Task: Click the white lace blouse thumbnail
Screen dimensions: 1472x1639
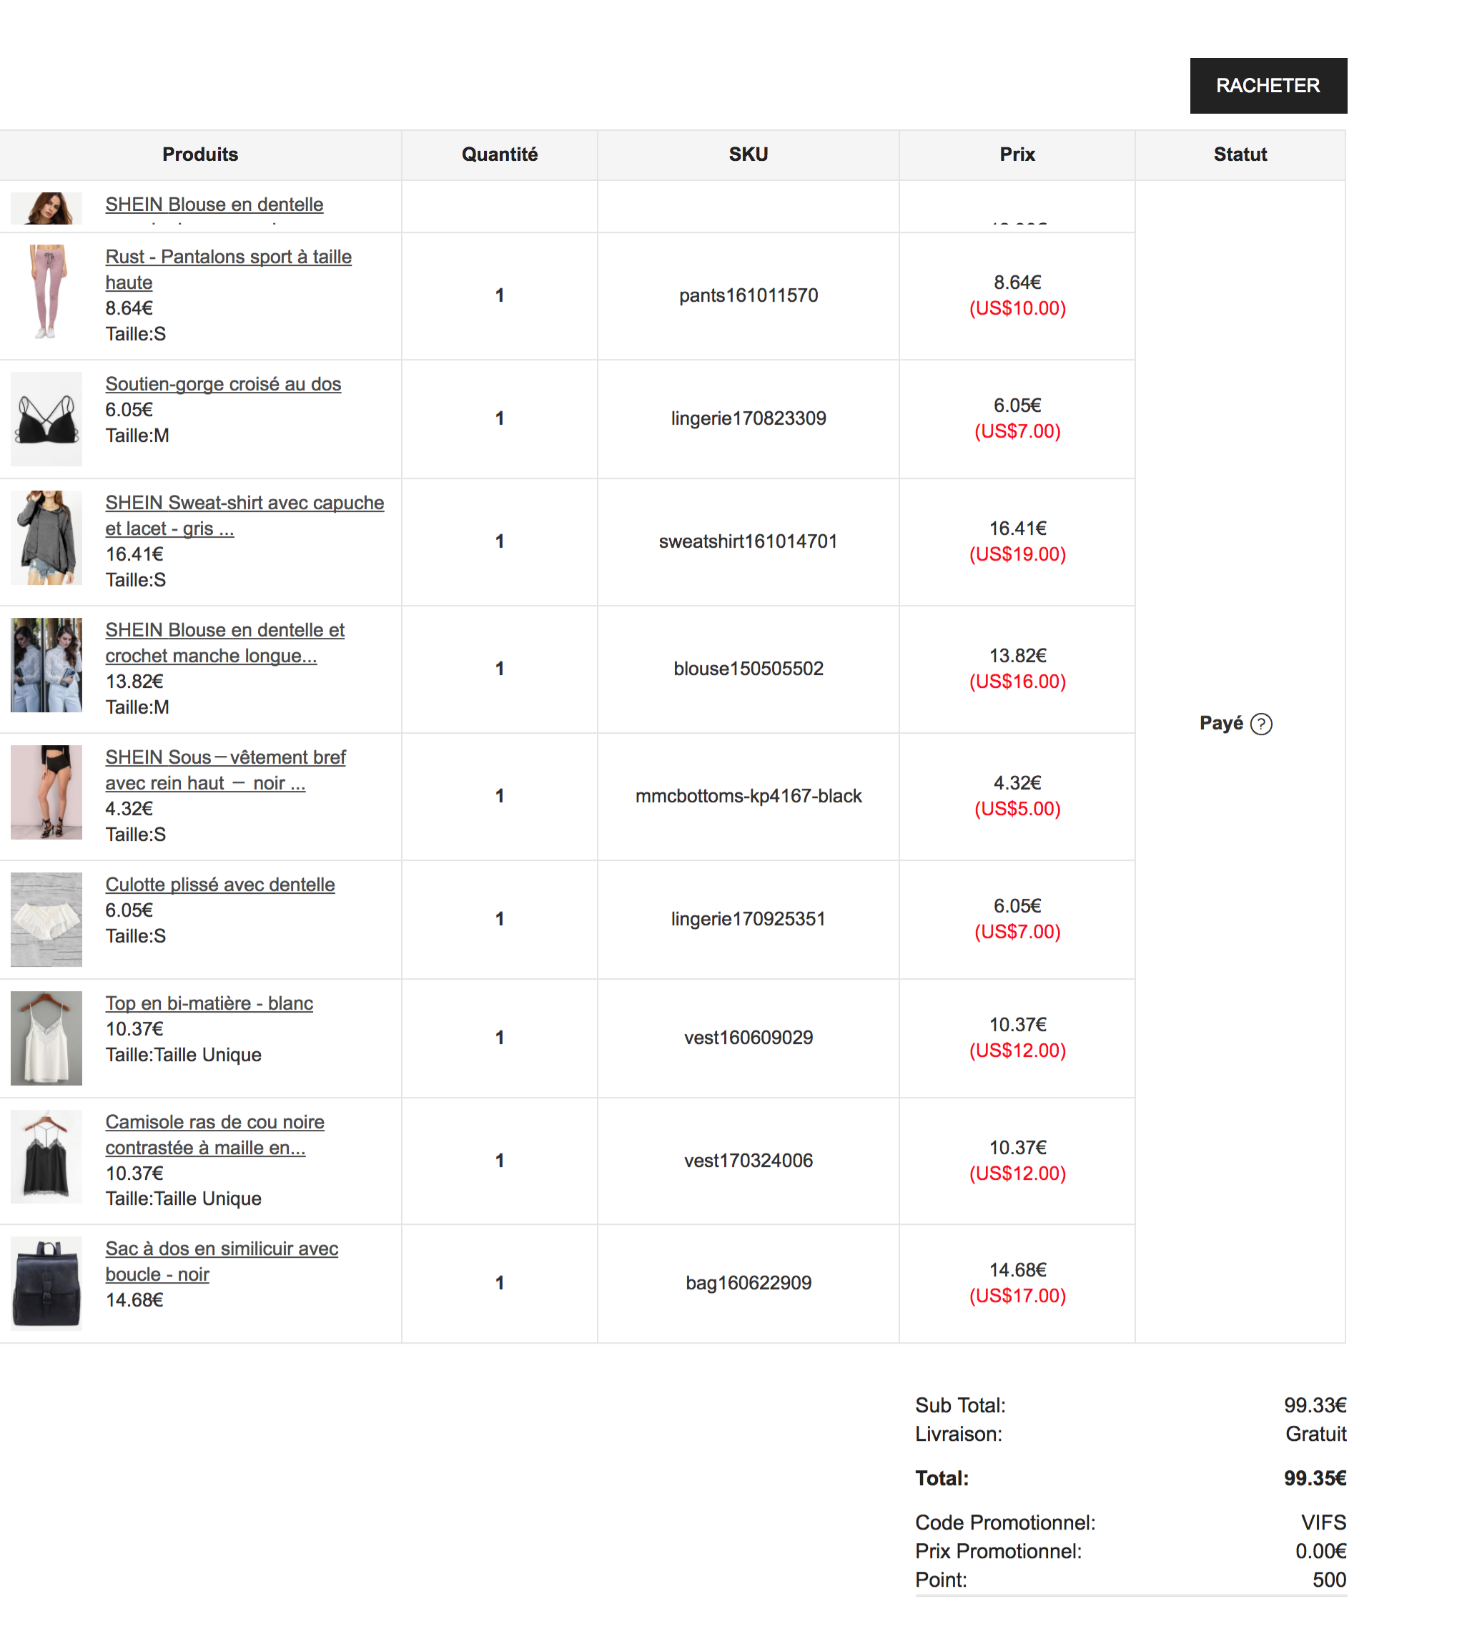Action: [47, 665]
